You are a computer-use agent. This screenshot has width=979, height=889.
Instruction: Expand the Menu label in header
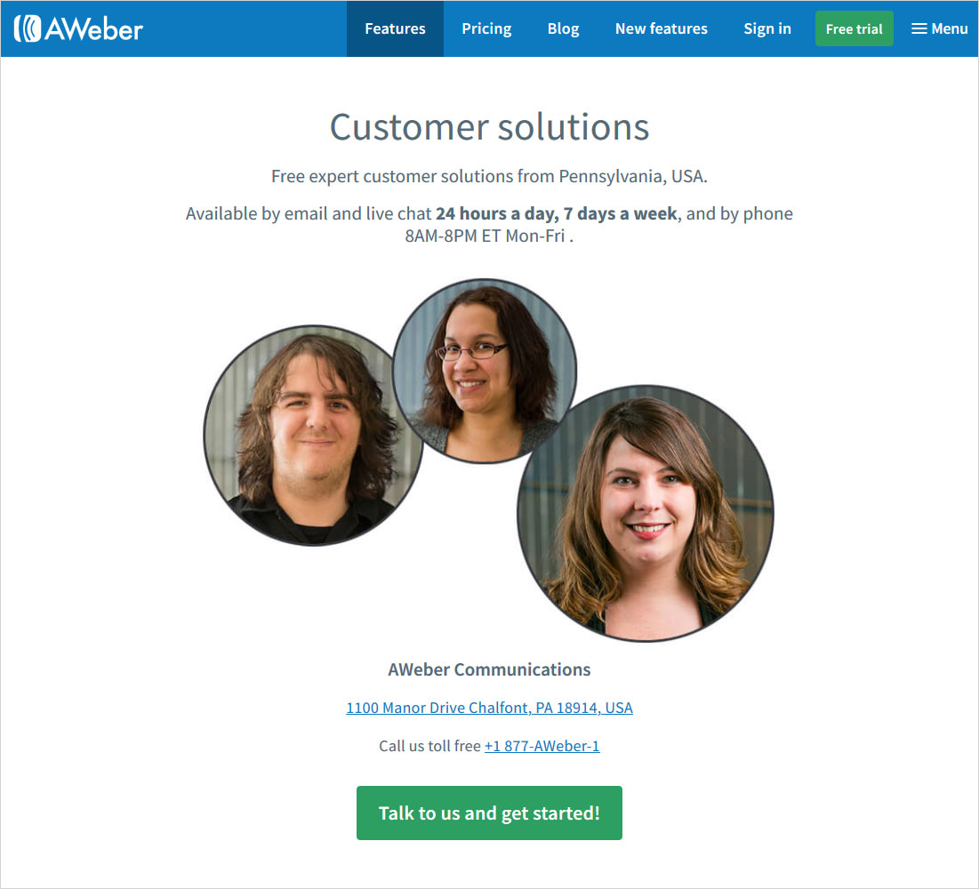coord(949,28)
